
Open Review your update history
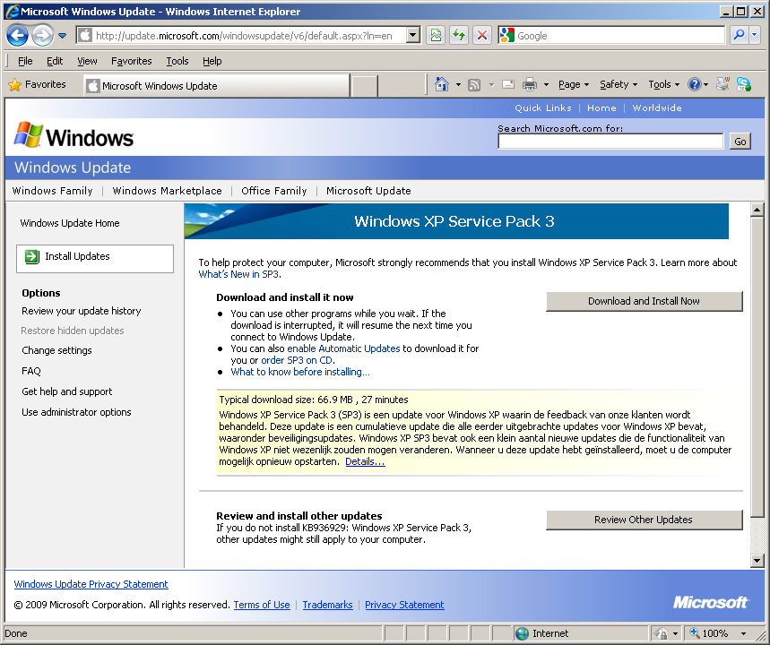tap(81, 311)
